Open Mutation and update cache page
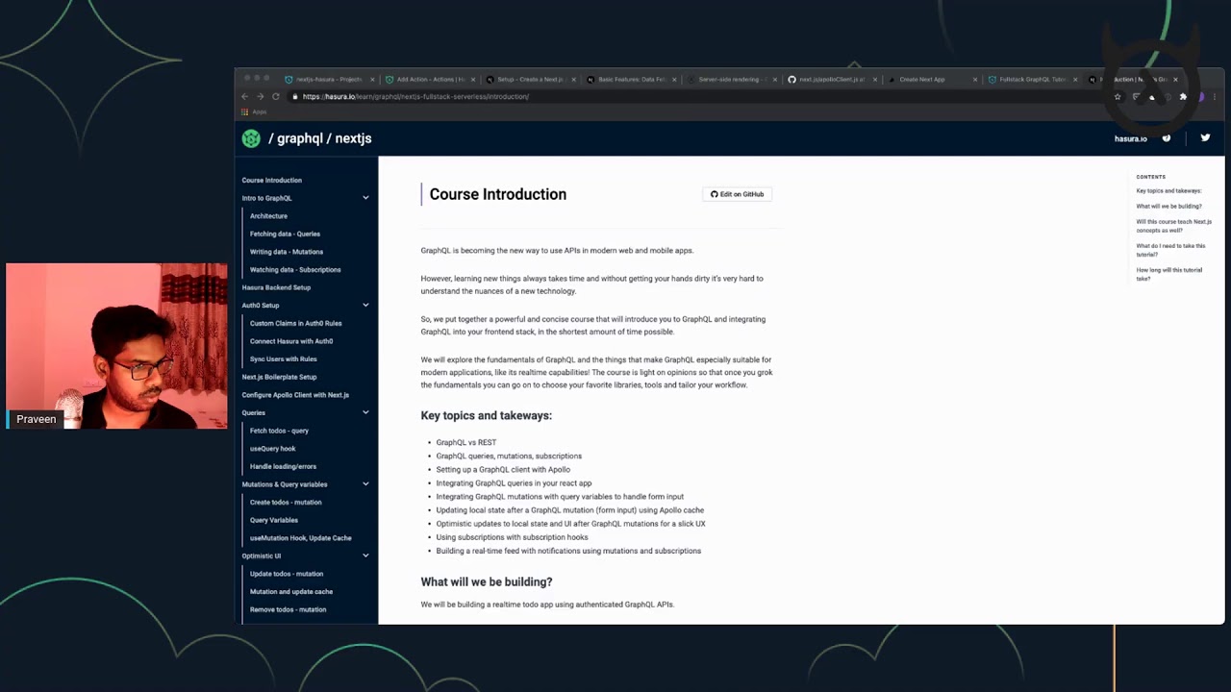 (291, 592)
